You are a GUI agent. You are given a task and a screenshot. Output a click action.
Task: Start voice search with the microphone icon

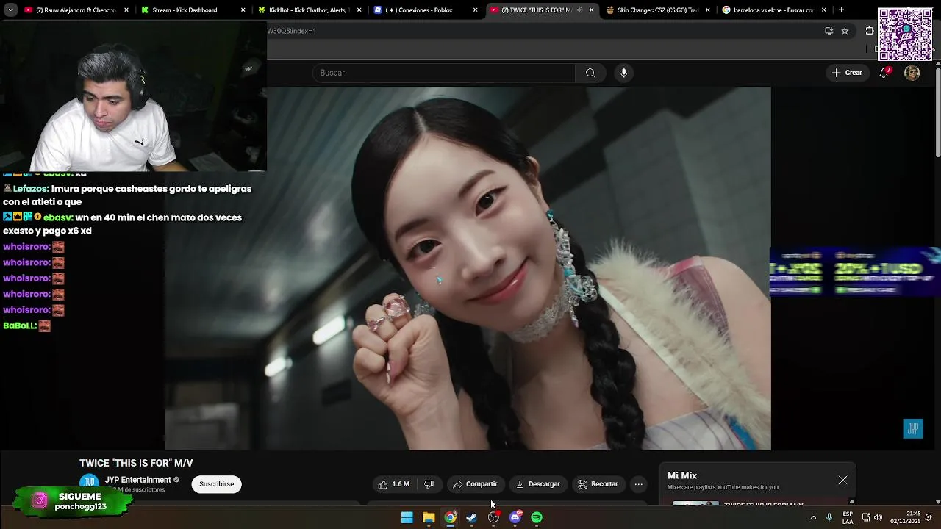pyautogui.click(x=623, y=73)
